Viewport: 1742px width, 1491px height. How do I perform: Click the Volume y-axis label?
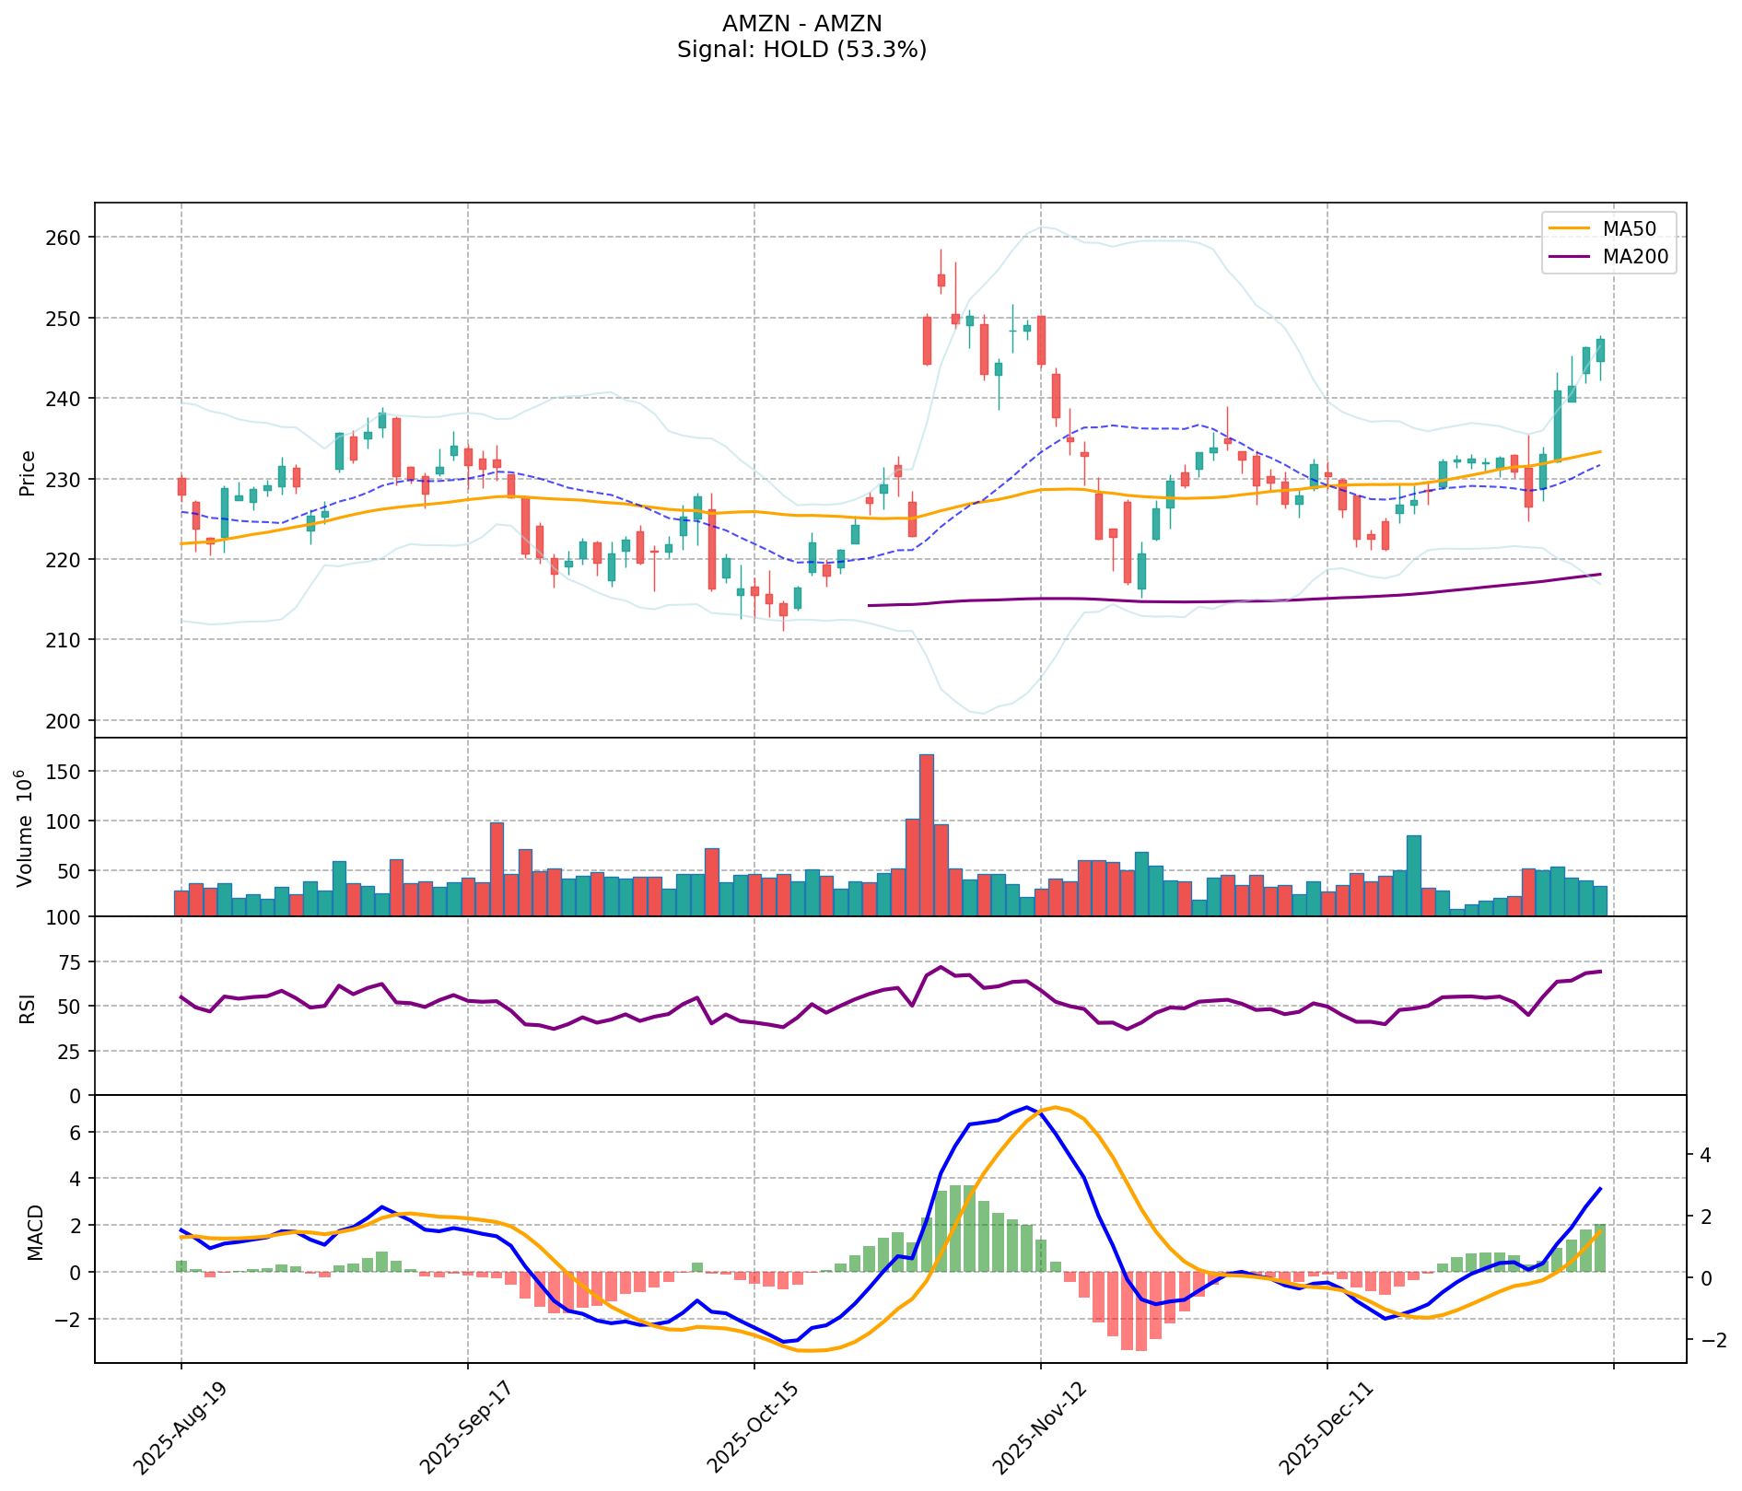coord(26,827)
